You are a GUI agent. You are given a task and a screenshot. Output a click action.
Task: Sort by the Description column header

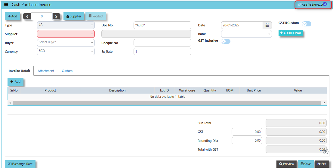click(x=117, y=90)
